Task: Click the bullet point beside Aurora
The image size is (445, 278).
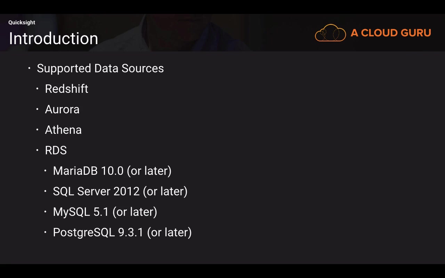Action: click(37, 109)
